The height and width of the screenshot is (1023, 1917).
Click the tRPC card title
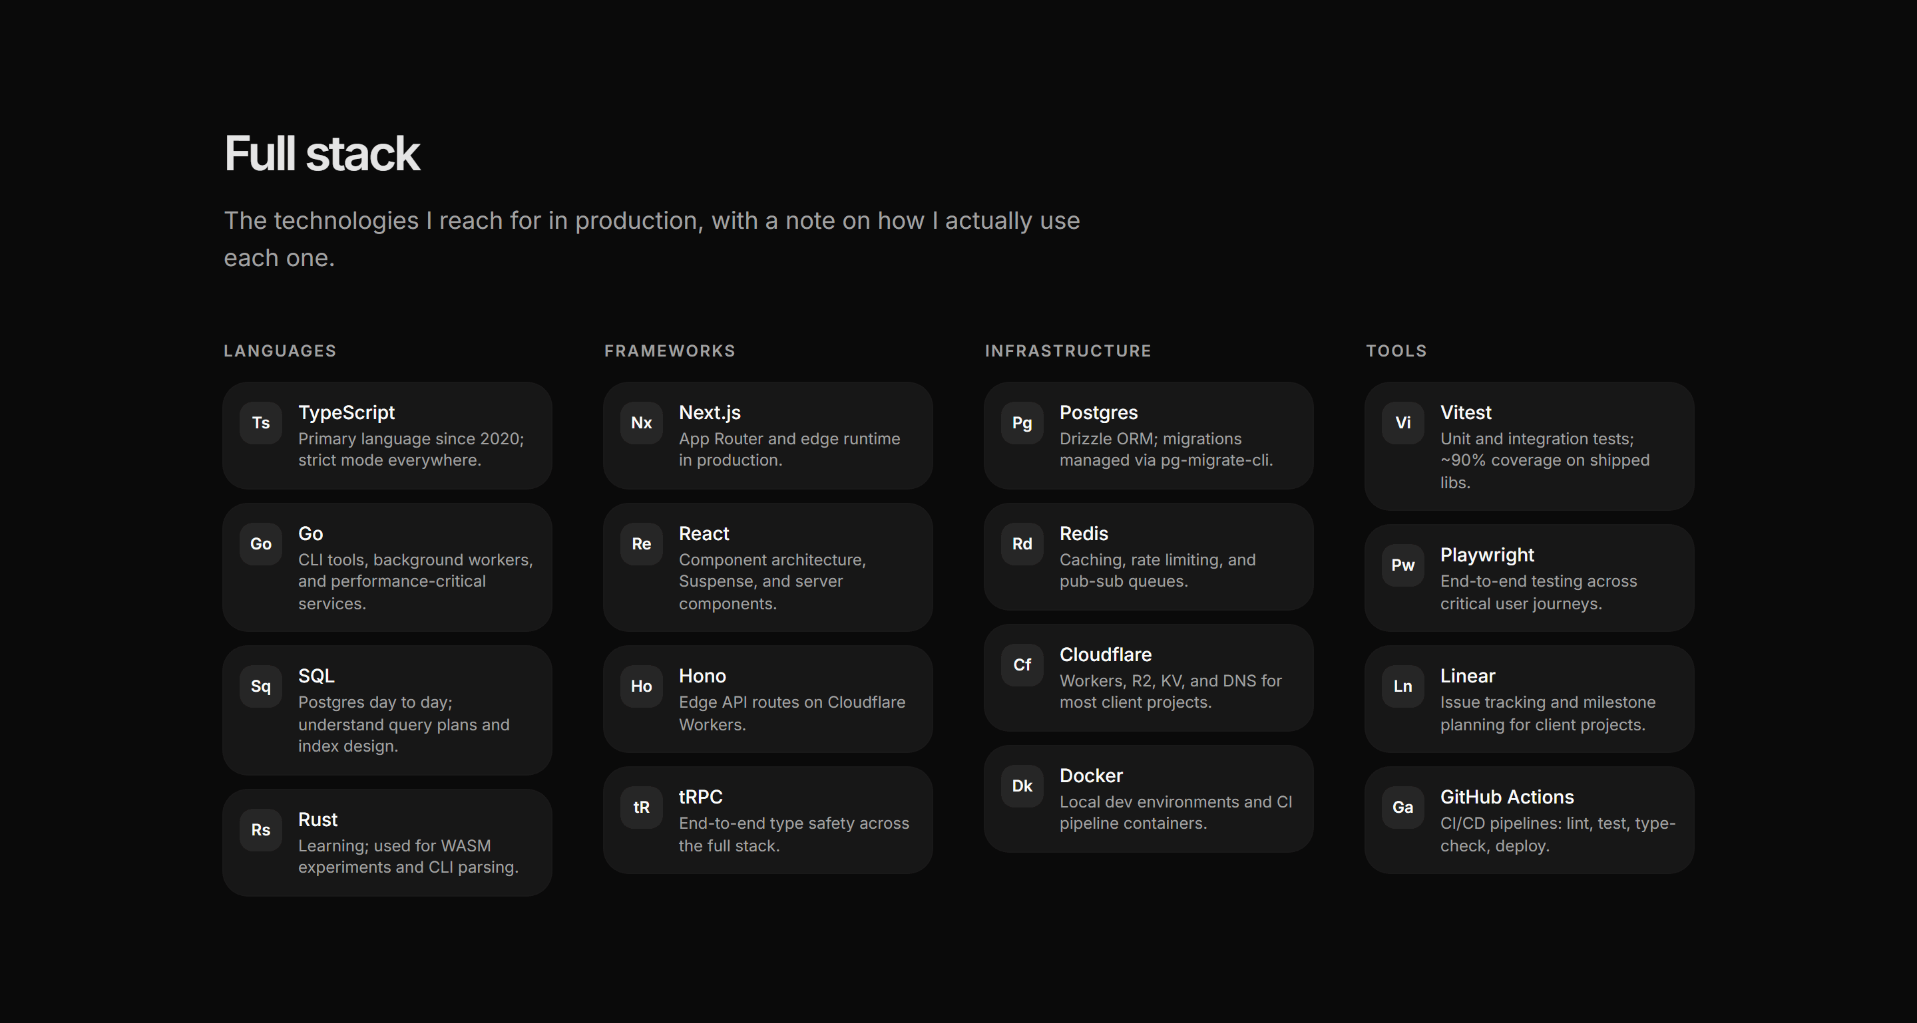[x=700, y=797]
